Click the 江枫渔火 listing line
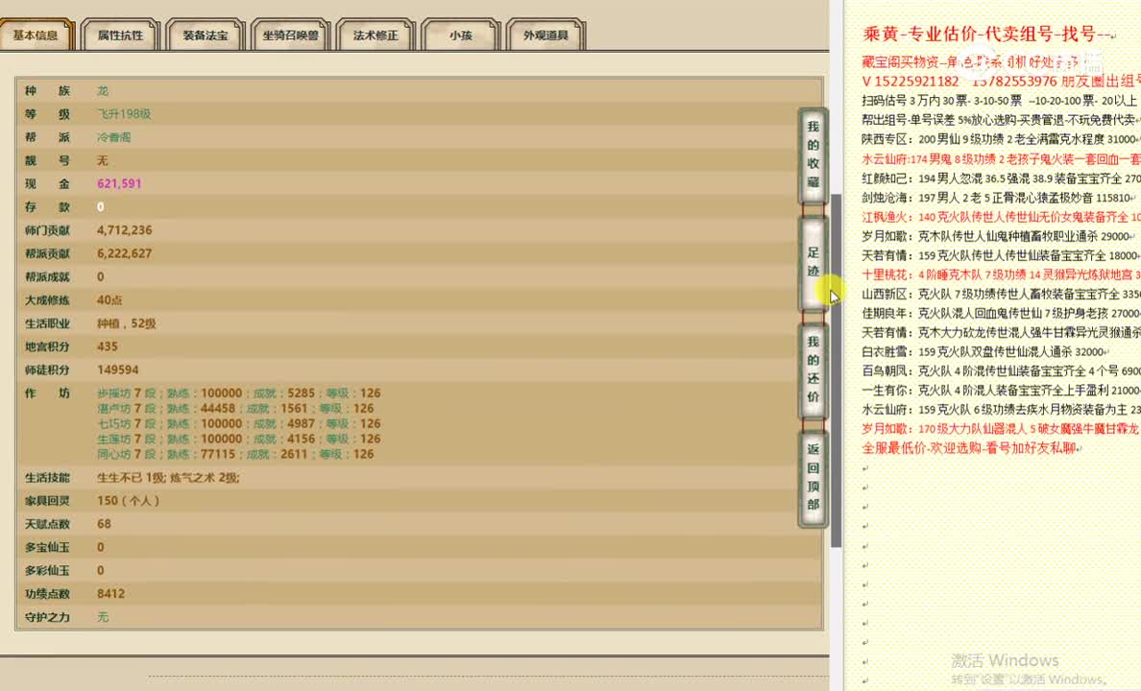This screenshot has width=1141, height=691. [1002, 217]
